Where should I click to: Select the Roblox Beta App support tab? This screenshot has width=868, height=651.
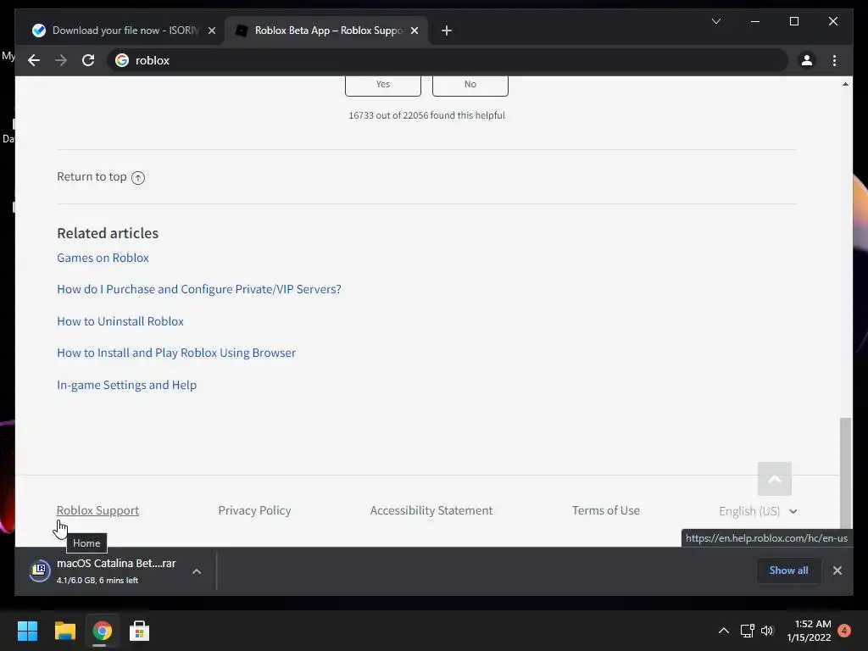tap(326, 31)
